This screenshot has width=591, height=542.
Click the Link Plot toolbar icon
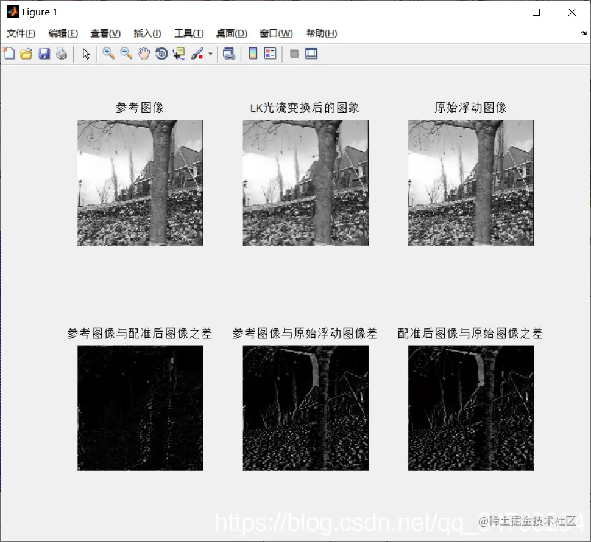pos(229,54)
